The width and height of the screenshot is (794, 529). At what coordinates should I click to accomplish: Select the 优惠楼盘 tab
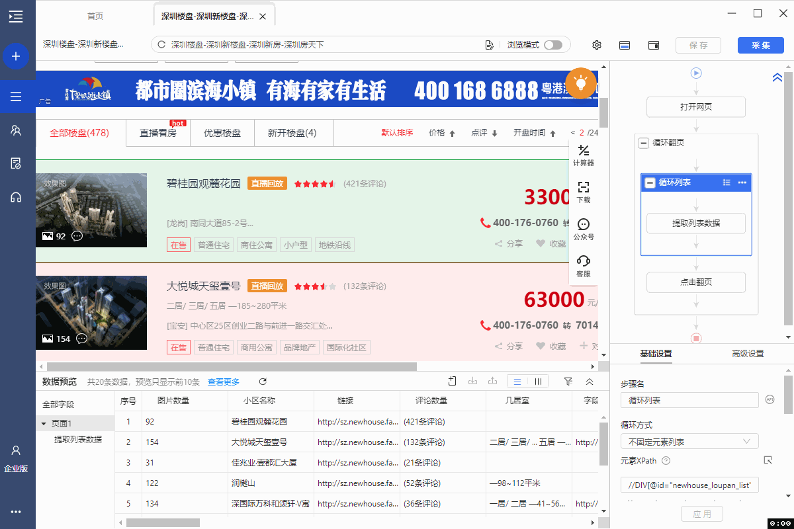[222, 133]
